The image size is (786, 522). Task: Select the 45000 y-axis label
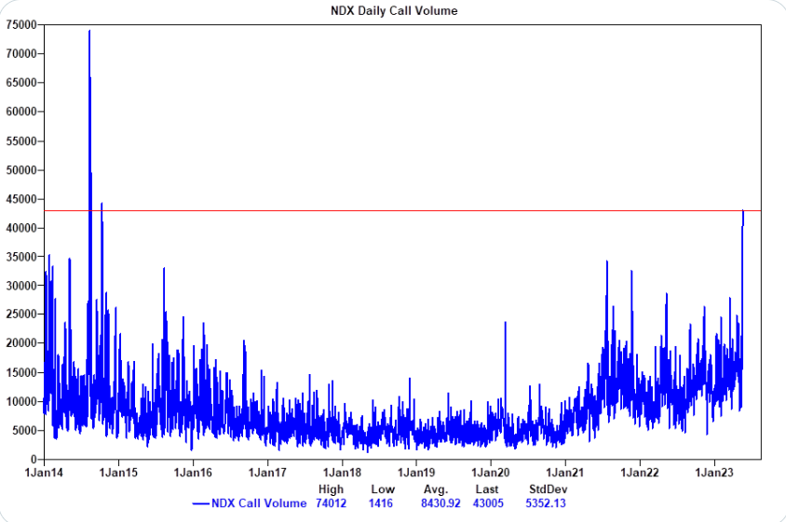point(21,199)
